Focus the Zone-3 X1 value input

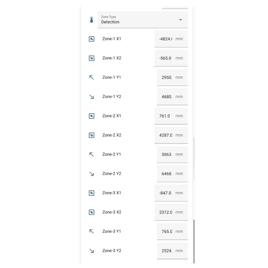tap(165, 193)
